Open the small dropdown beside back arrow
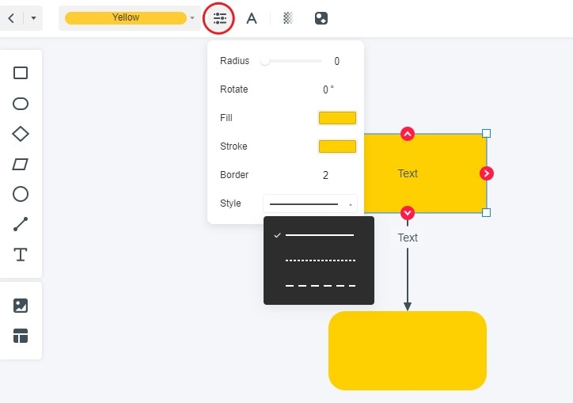This screenshot has height=403, width=573. click(33, 18)
